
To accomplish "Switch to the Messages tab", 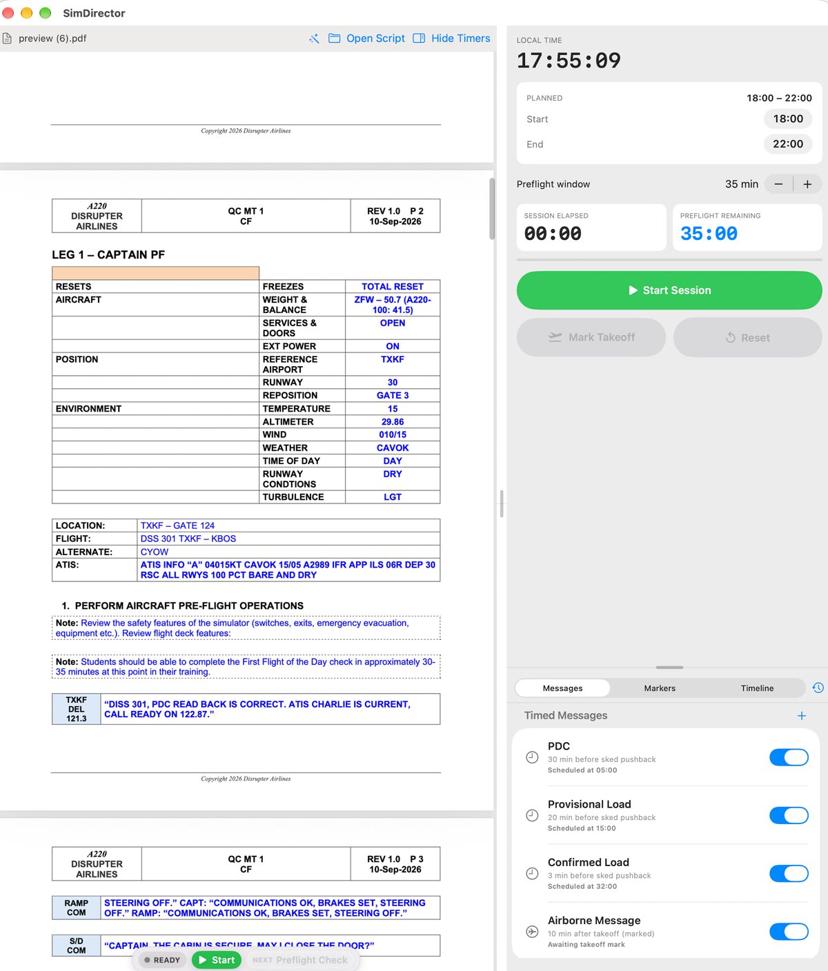I will pyautogui.click(x=562, y=688).
